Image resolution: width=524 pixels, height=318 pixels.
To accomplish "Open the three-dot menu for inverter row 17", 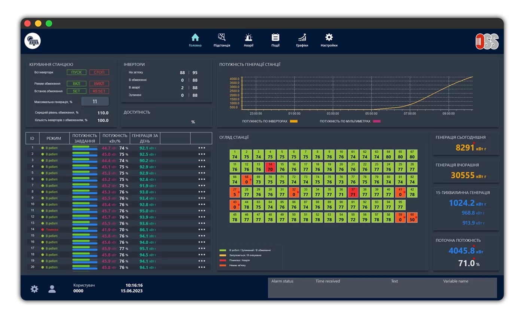I will (202, 248).
